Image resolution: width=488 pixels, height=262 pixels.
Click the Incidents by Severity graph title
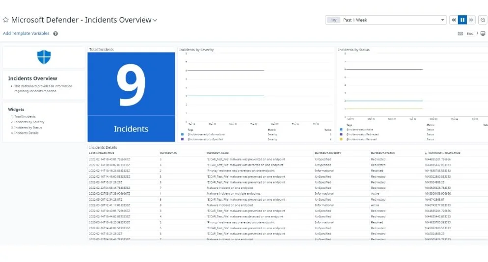[196, 50]
